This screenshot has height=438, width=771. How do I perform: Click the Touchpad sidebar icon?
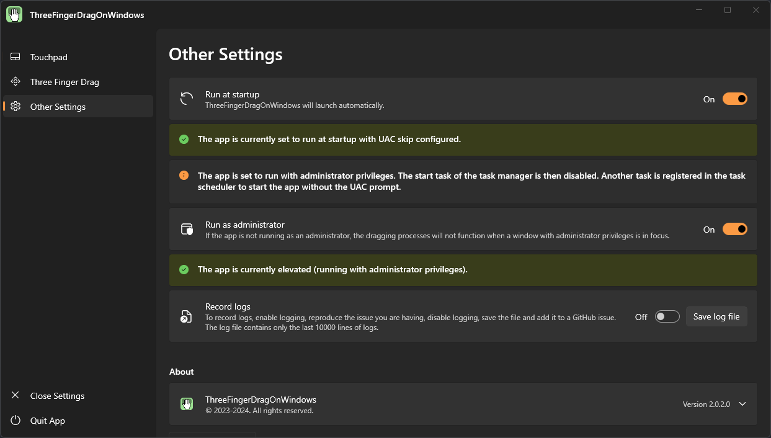[x=16, y=57]
